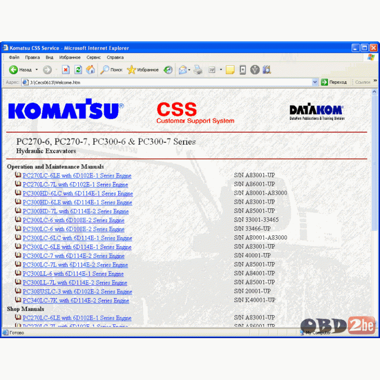Image resolution: width=380 pixels, height=380 pixels.
Task: Open PC300LC-7 with 6D114E-2 manual link
Action: [x=74, y=256]
